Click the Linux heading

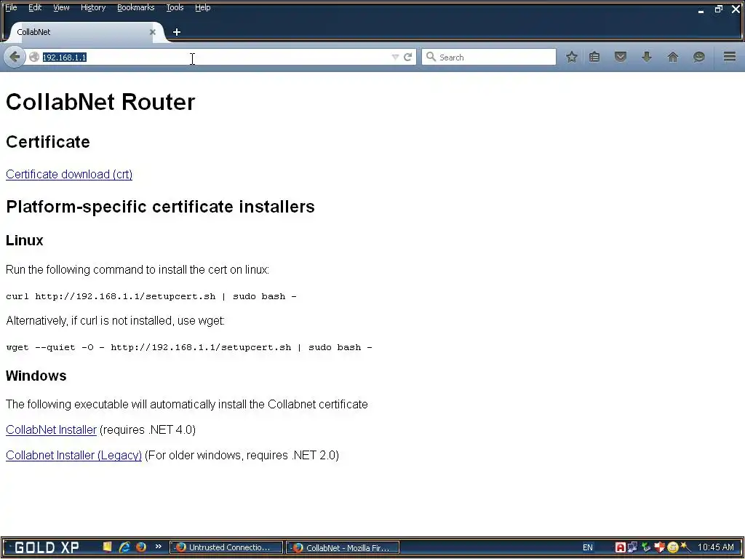pos(24,240)
